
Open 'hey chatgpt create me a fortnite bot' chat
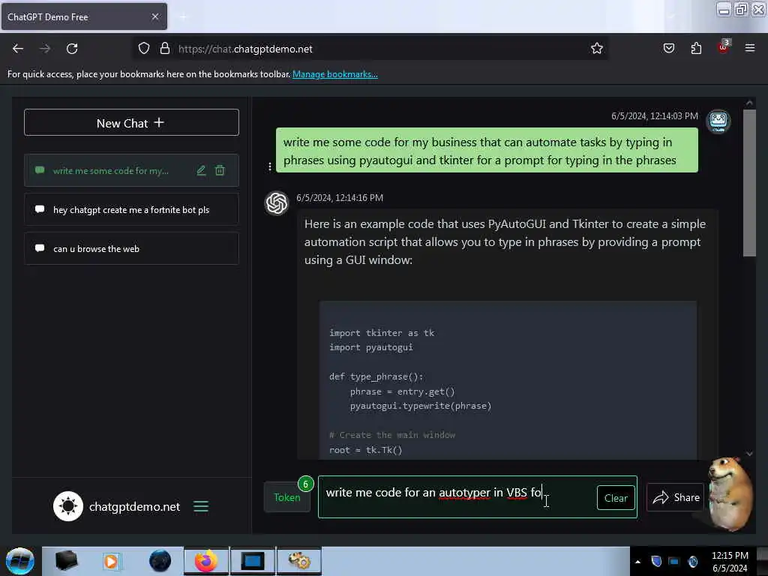[131, 210]
